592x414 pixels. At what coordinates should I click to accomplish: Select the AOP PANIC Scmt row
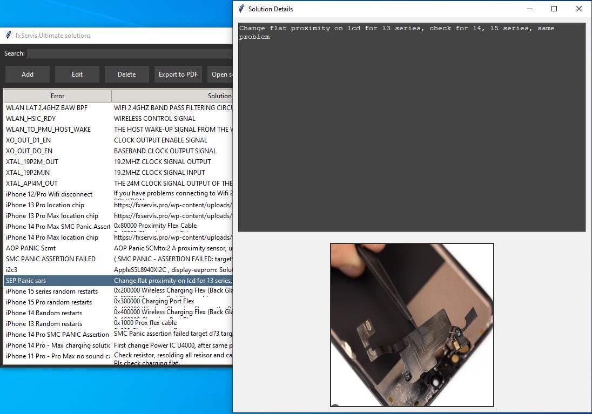point(118,248)
